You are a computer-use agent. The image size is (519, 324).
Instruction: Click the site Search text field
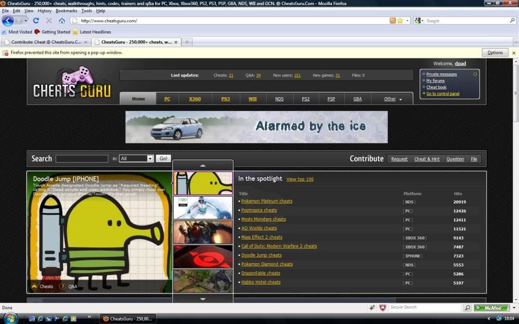coord(82,158)
